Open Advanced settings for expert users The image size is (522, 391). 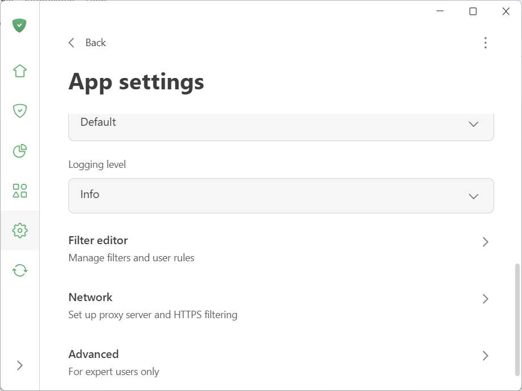coord(93,354)
